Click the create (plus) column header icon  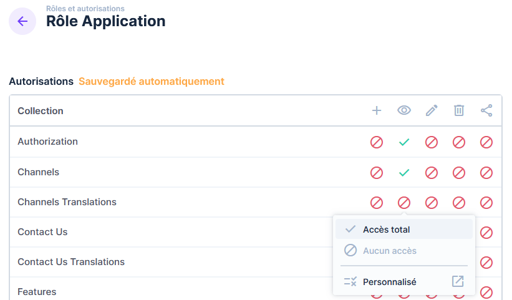point(377,110)
